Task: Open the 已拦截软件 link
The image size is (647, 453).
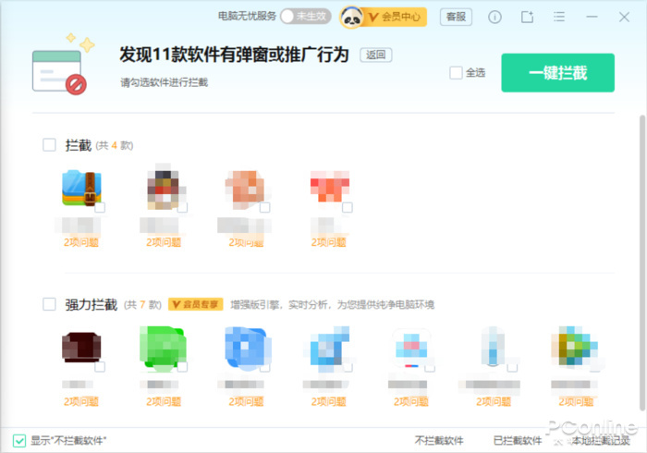Action: coord(518,441)
